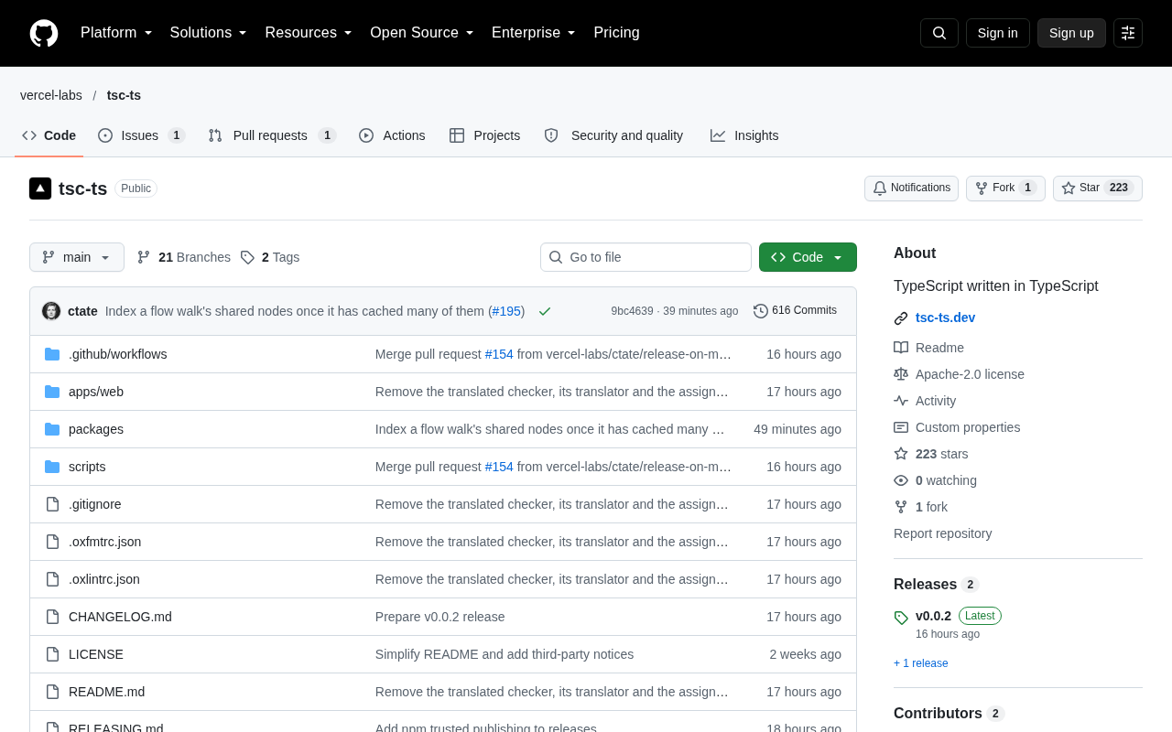
Task: Click the folder icon beside packages
Action: click(52, 429)
